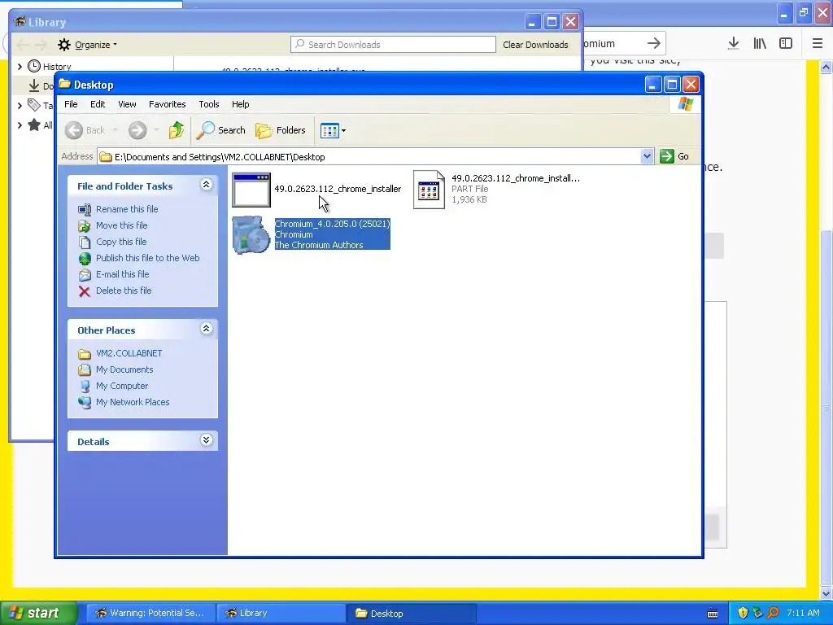
Task: Open VM2.COLLABNET folder link
Action: click(x=129, y=353)
